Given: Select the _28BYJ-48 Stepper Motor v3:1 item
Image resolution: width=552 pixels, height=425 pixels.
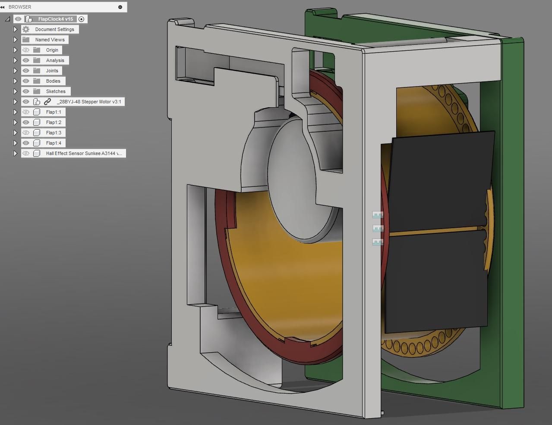Looking at the screenshot, I should point(89,102).
